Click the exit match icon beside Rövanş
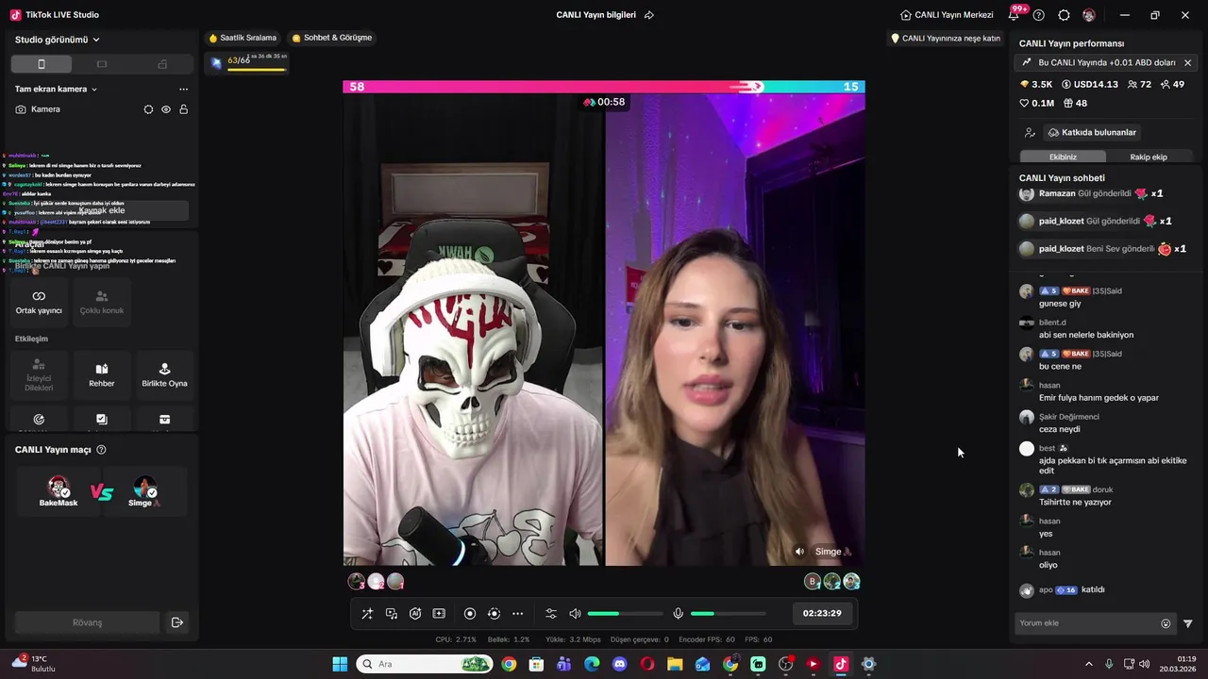The height and width of the screenshot is (679, 1208). (176, 622)
